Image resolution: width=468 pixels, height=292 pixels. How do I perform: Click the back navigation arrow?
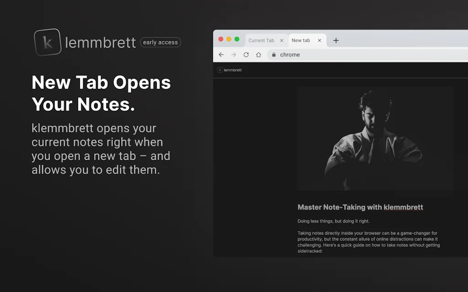[221, 54]
